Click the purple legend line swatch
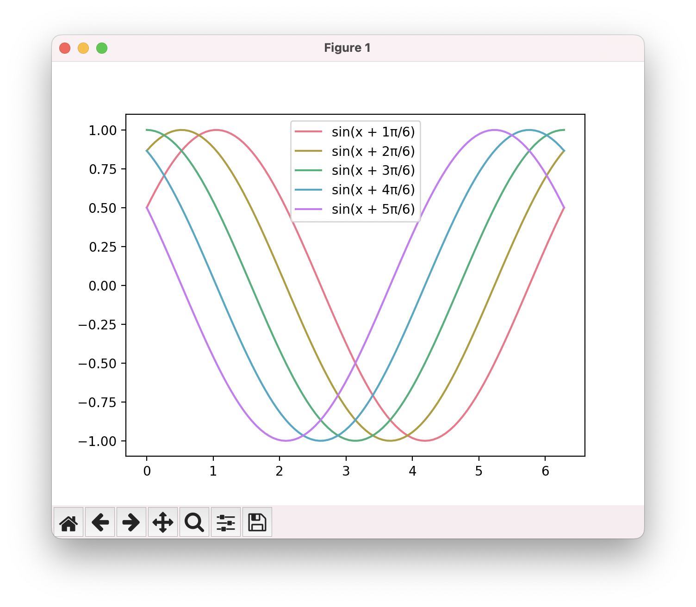 coord(308,209)
